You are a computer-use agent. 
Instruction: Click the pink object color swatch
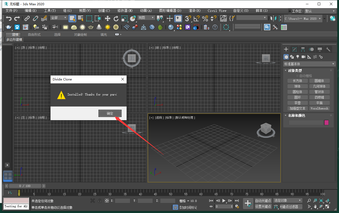[x=326, y=123]
